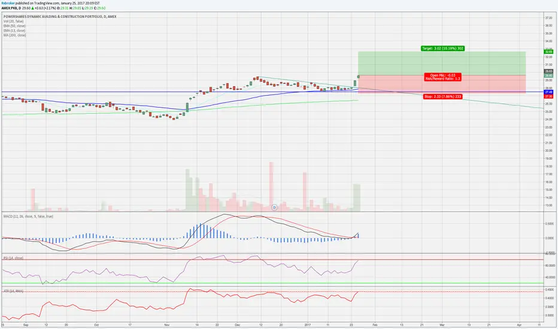Click the red Stop: 2.33 (7.86%) label

click(442, 96)
